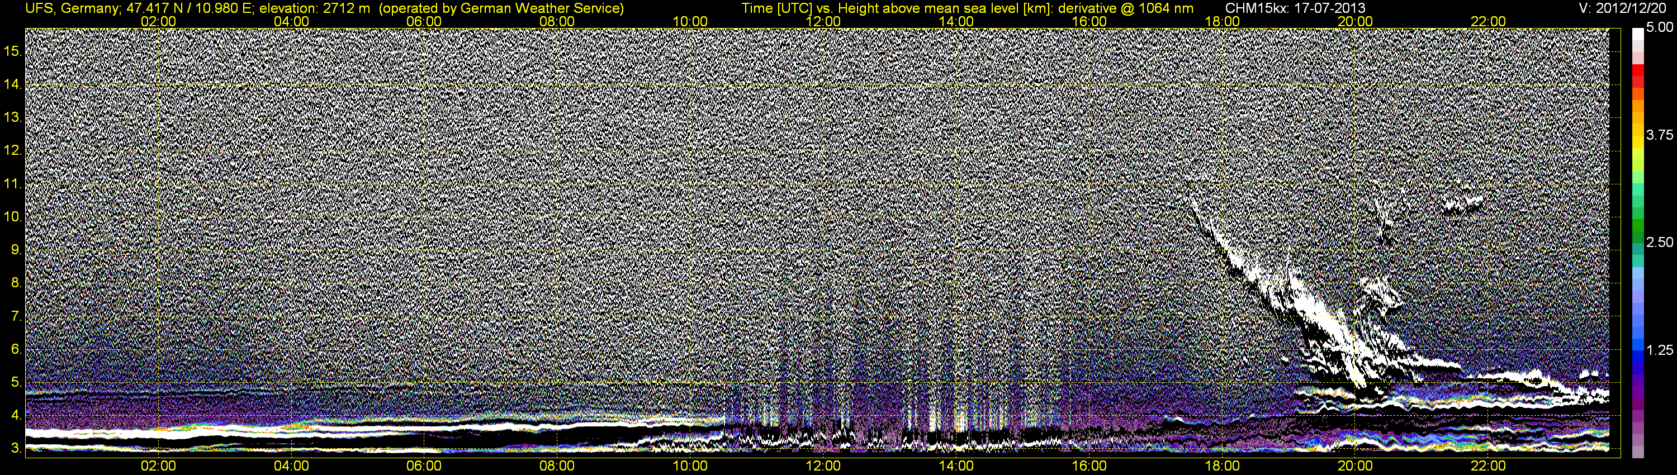The width and height of the screenshot is (1677, 475).
Task: Click colorbar value 5.00
Action: point(1660,27)
